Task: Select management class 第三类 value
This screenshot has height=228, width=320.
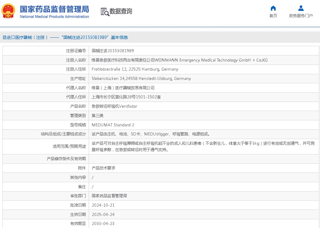Action: click(97, 116)
